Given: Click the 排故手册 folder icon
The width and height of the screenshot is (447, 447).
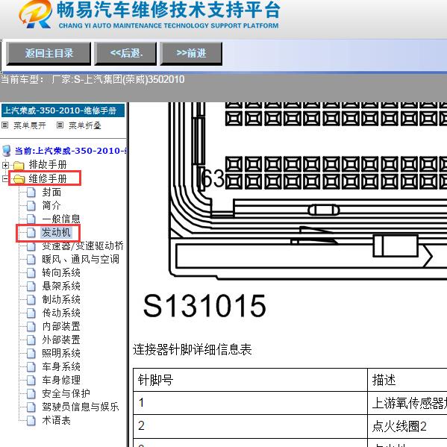Looking at the screenshot, I should click(x=19, y=165).
